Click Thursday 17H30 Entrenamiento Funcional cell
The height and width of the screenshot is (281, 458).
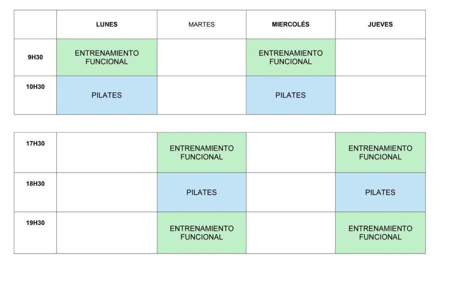[x=380, y=152]
